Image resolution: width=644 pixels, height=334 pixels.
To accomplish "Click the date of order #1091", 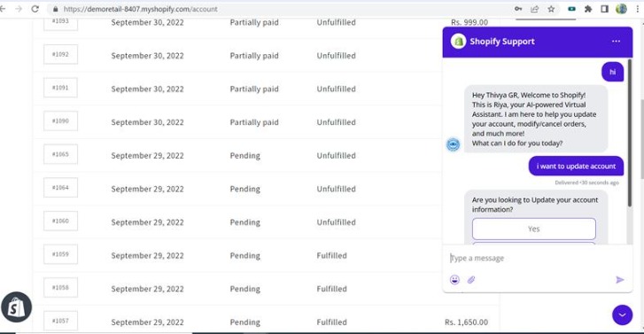I will point(147,89).
